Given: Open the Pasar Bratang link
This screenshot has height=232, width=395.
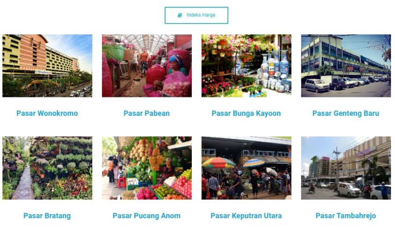Looking at the screenshot, I should click(47, 216).
